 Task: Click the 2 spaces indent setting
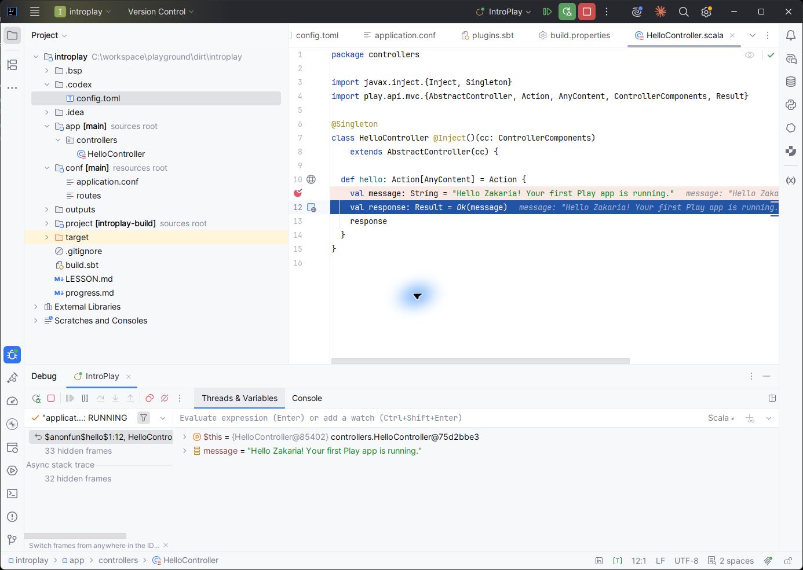731,561
